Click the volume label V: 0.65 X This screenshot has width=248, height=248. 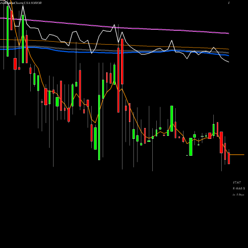click(239, 188)
